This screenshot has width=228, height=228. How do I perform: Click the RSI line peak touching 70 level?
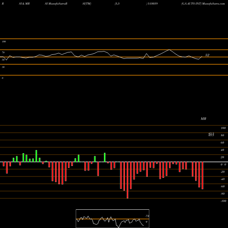click(169, 50)
